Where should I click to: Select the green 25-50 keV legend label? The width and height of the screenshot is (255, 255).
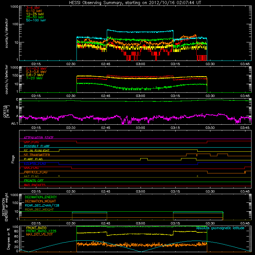[35, 17]
